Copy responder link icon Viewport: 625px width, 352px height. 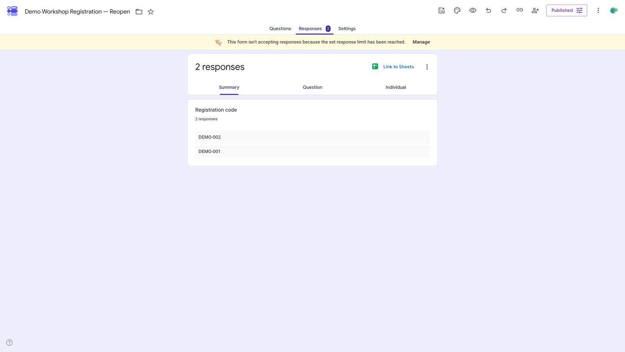pos(520,10)
